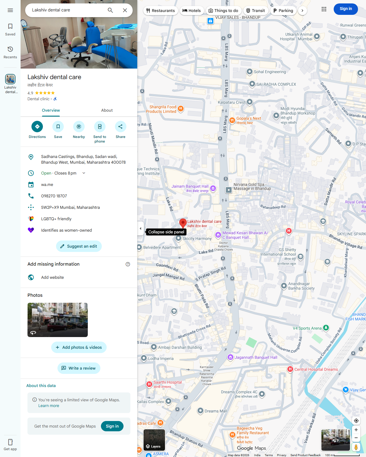Open help icon for missing information

pos(128,264)
